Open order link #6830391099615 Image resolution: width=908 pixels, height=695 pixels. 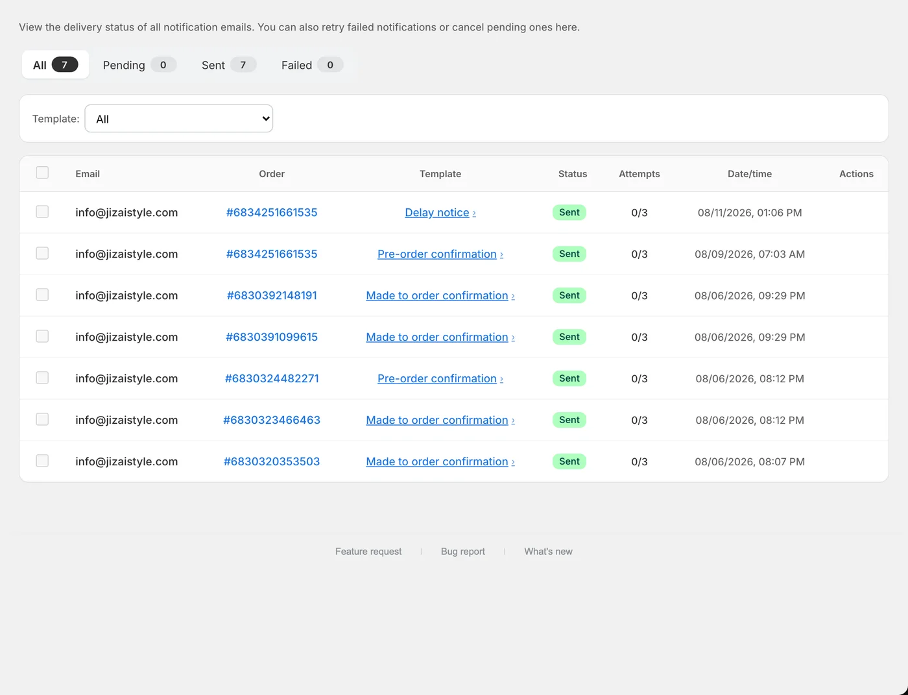pyautogui.click(x=272, y=337)
